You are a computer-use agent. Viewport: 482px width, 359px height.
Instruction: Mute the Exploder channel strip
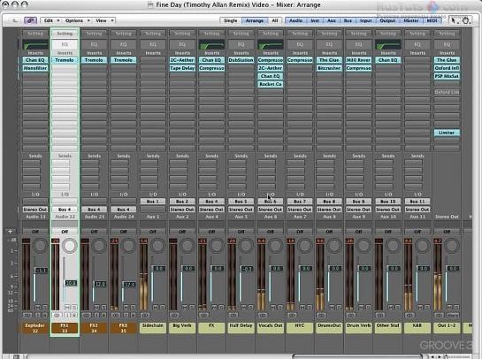(38, 307)
